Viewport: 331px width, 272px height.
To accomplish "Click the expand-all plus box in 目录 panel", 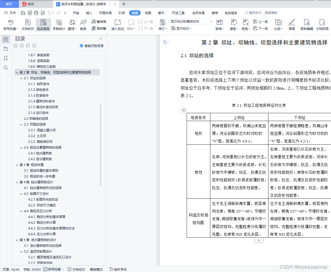I will pyautogui.click(x=28, y=46).
